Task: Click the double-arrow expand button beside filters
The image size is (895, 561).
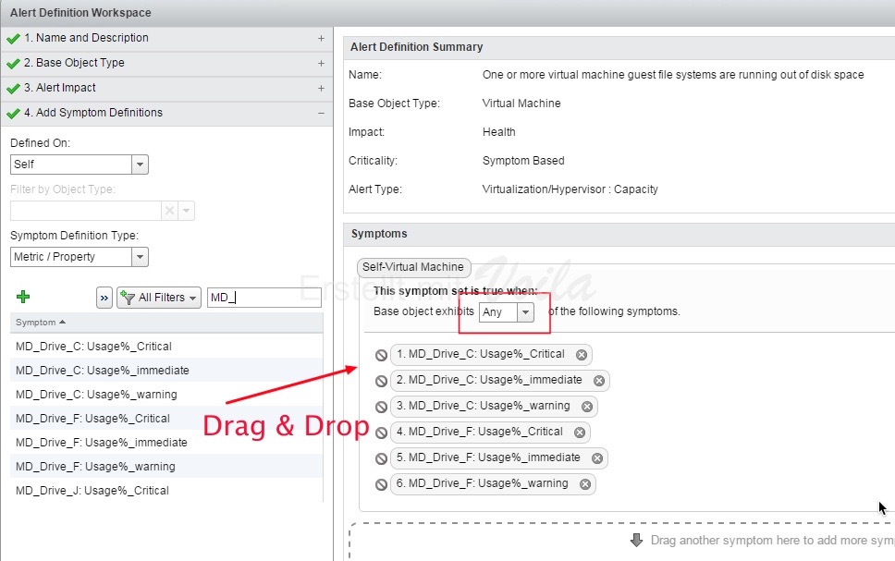Action: (104, 298)
